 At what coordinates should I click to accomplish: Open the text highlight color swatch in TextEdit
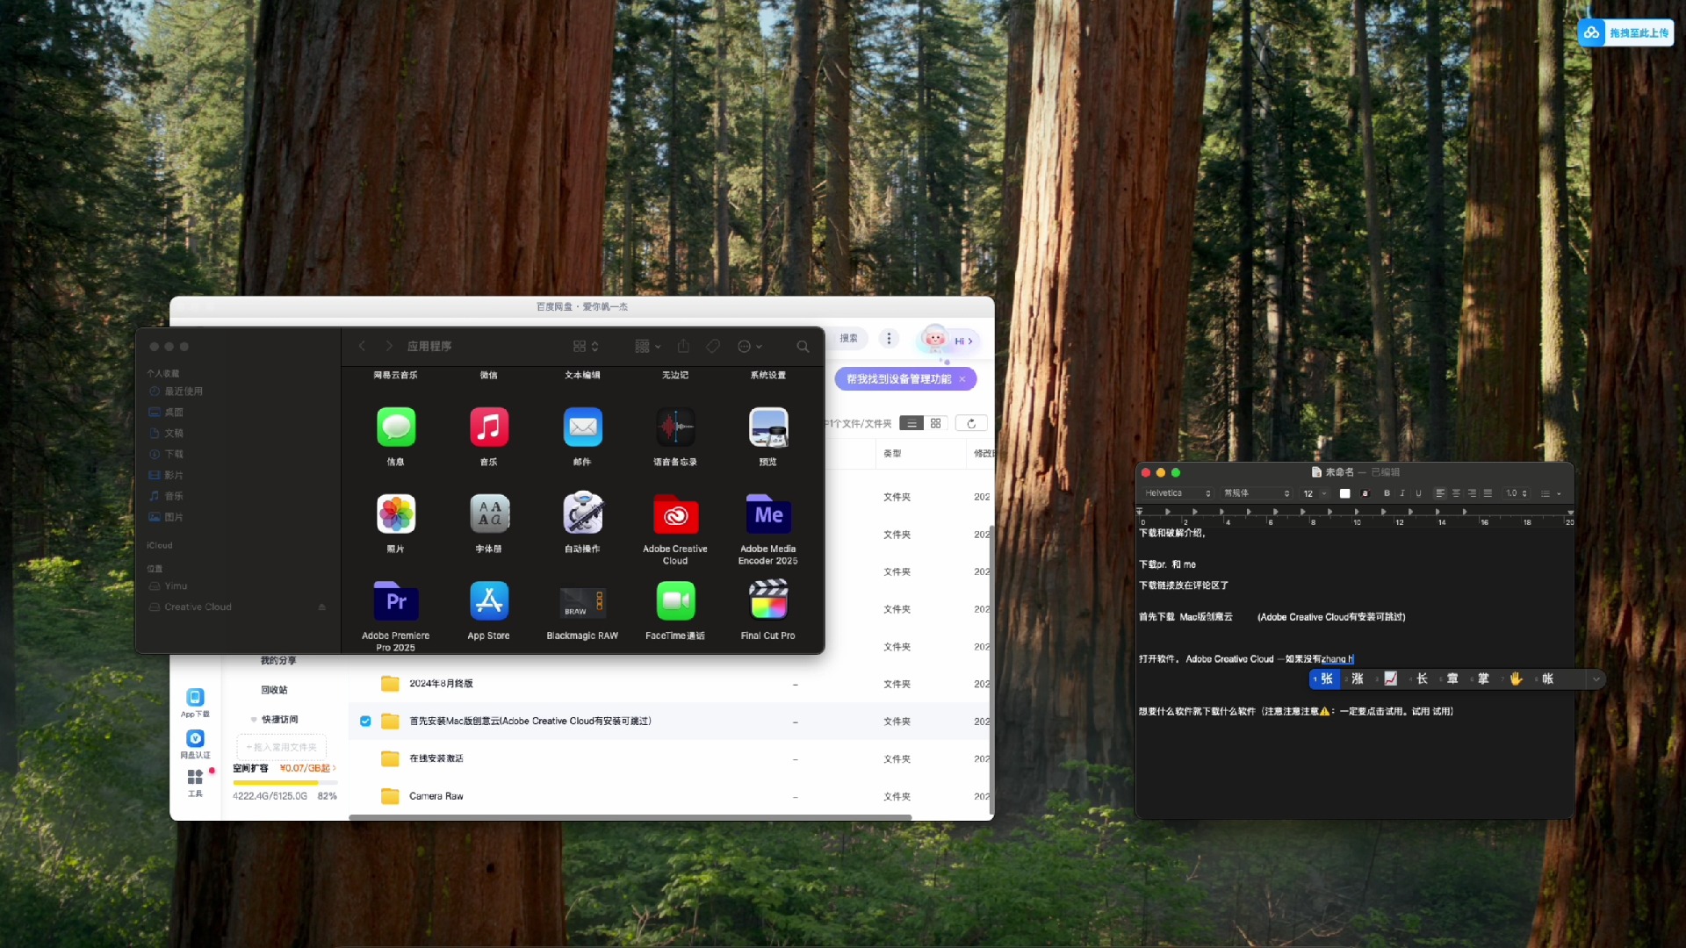click(x=1365, y=493)
